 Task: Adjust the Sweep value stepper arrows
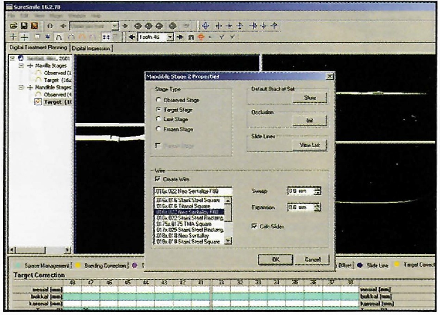point(318,191)
